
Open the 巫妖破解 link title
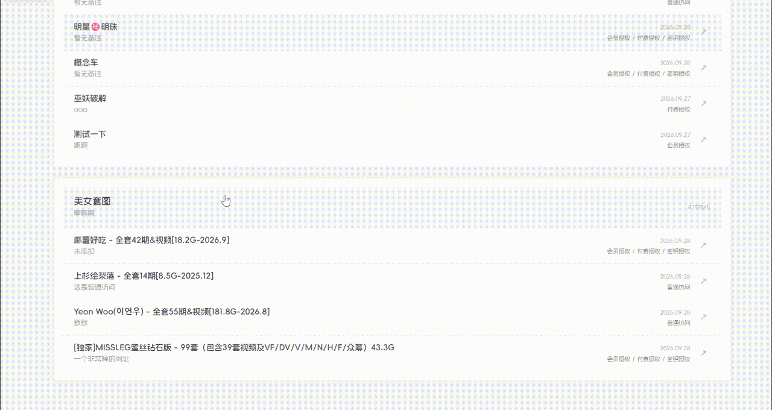(x=90, y=98)
